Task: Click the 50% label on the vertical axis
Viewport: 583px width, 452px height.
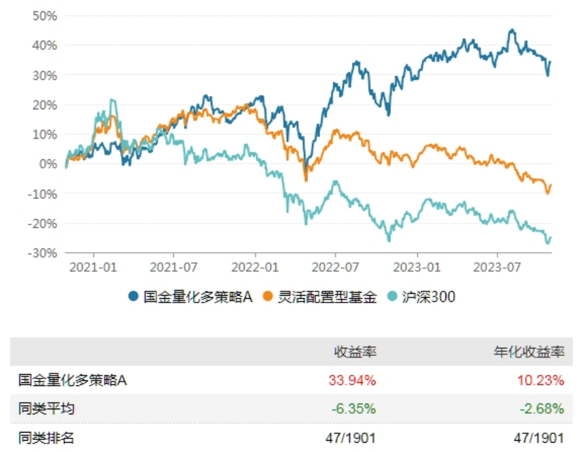Action: point(44,16)
